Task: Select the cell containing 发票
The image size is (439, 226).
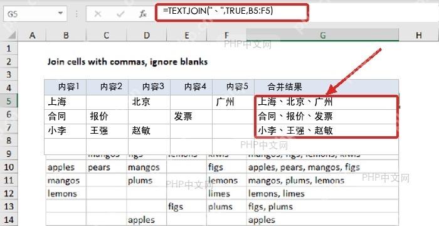Action: [x=191, y=117]
